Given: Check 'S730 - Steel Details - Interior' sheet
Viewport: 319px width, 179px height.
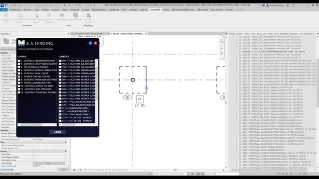Looking at the screenshot, I should coord(60,117).
